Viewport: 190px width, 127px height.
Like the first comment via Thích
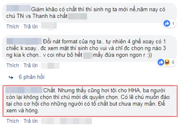pos(13,27)
